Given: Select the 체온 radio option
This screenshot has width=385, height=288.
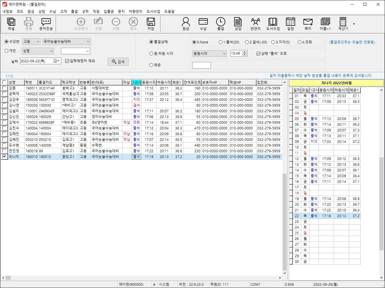Looking at the screenshot, I should tap(151, 65).
